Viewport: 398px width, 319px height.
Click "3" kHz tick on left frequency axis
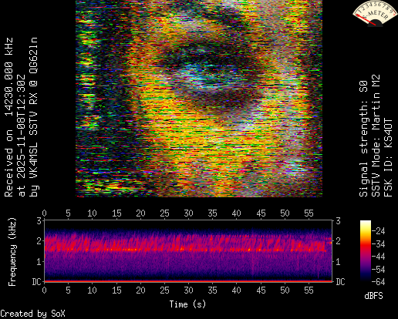click(x=39, y=220)
